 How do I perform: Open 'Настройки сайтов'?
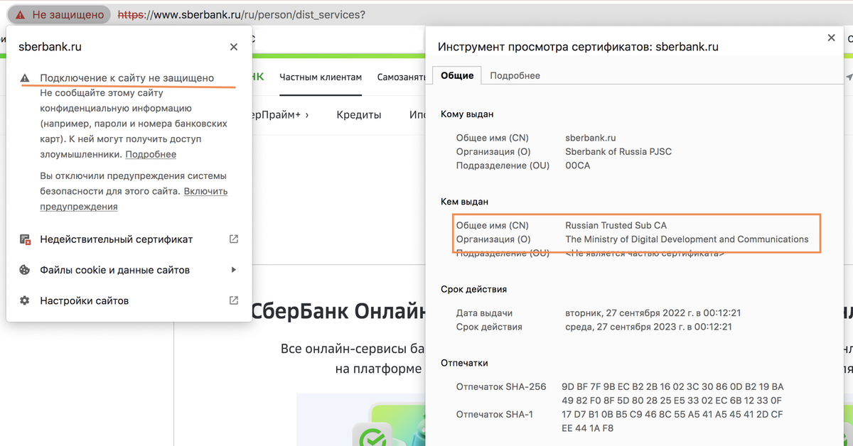[x=129, y=300]
